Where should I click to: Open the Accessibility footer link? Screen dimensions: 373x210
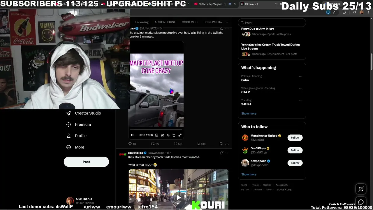pos(282,185)
